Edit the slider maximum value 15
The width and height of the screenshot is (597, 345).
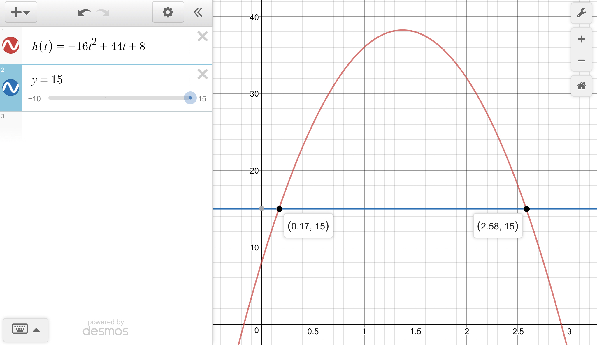(202, 99)
